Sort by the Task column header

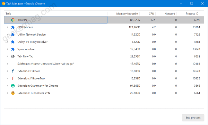coord(56,13)
